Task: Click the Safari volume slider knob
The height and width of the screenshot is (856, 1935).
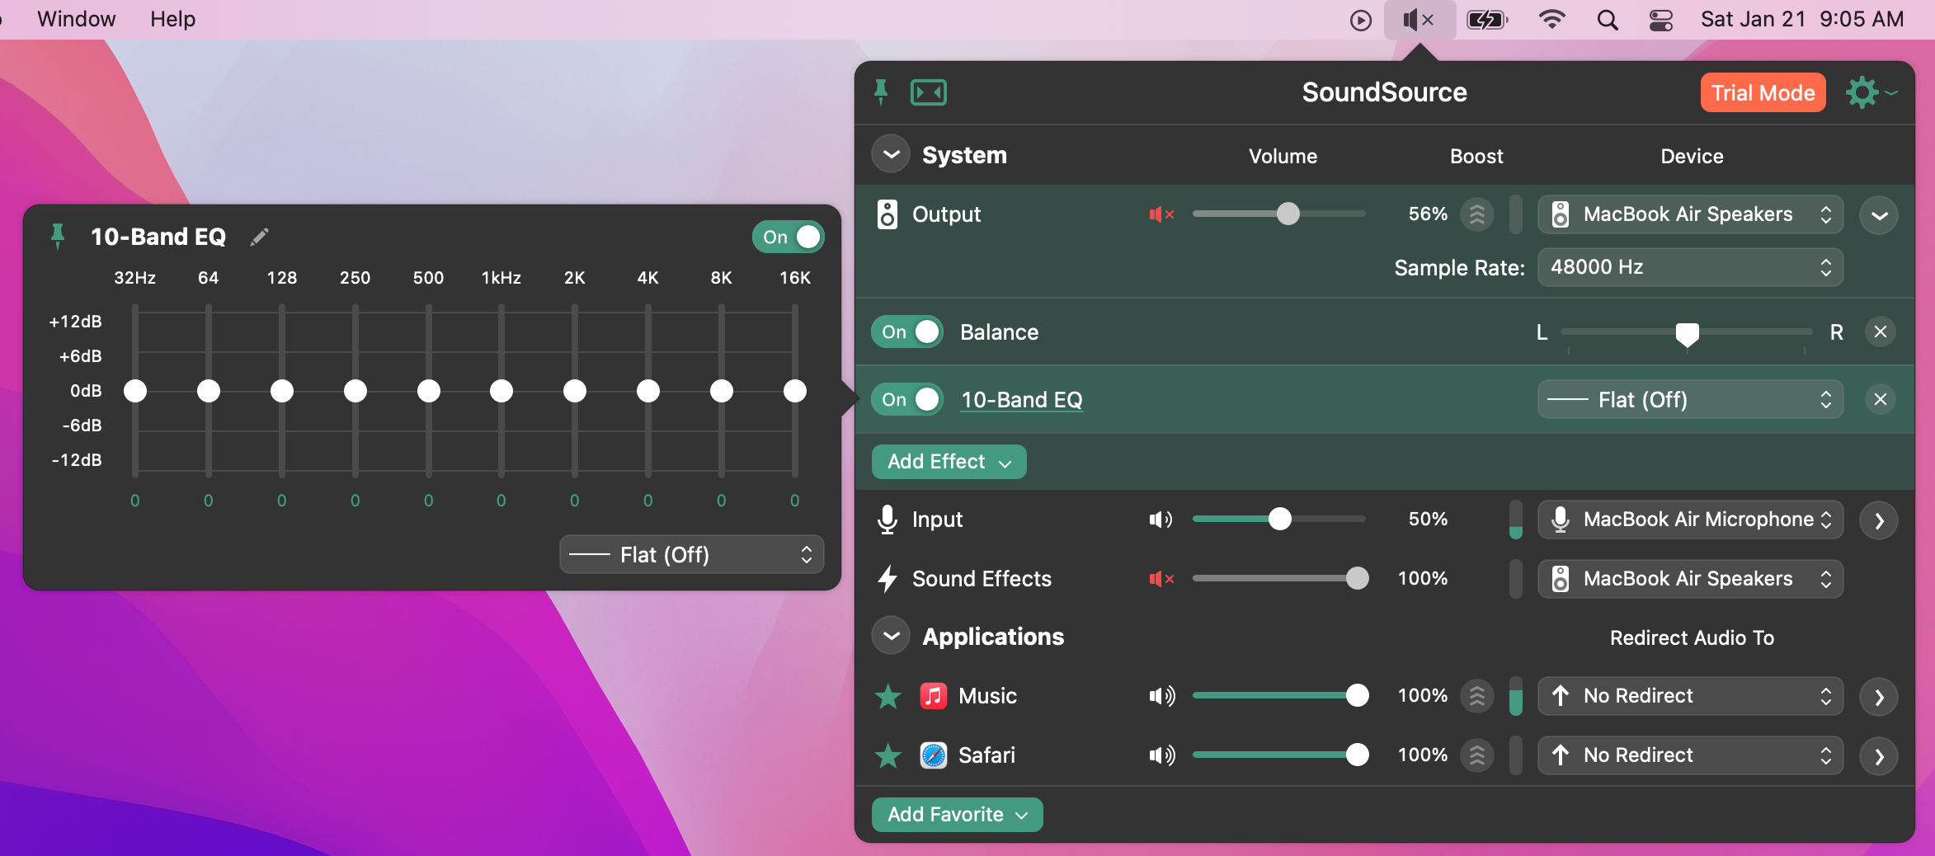Action: click(1357, 755)
